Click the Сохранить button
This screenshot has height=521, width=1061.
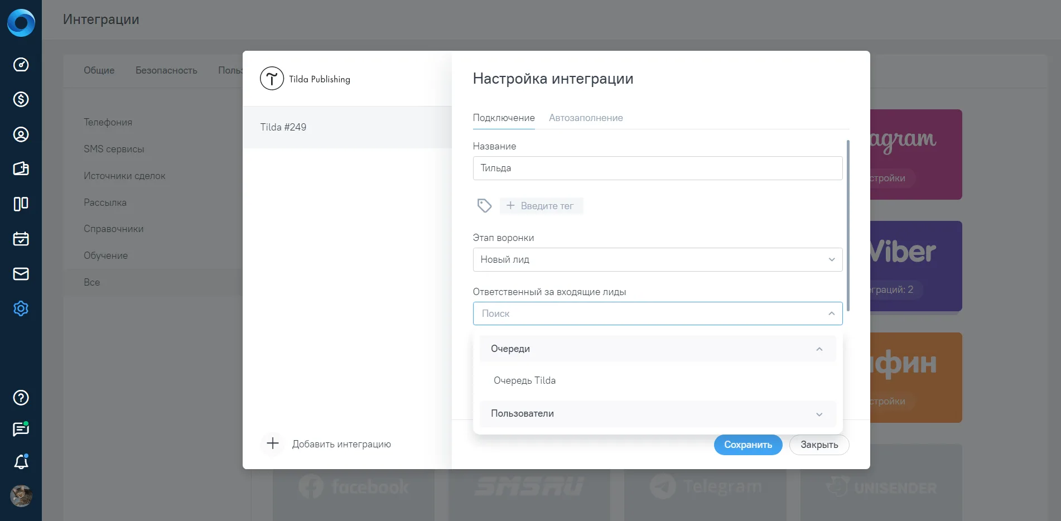click(748, 445)
